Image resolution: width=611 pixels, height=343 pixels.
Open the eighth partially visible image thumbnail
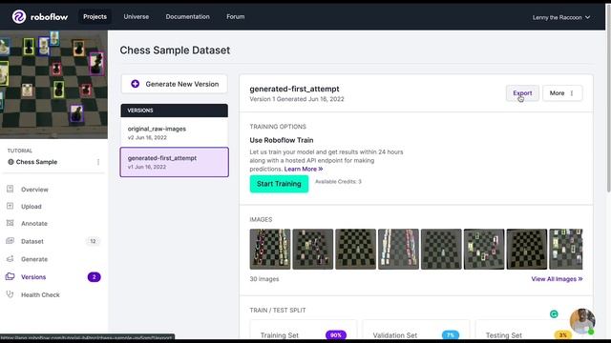point(566,249)
